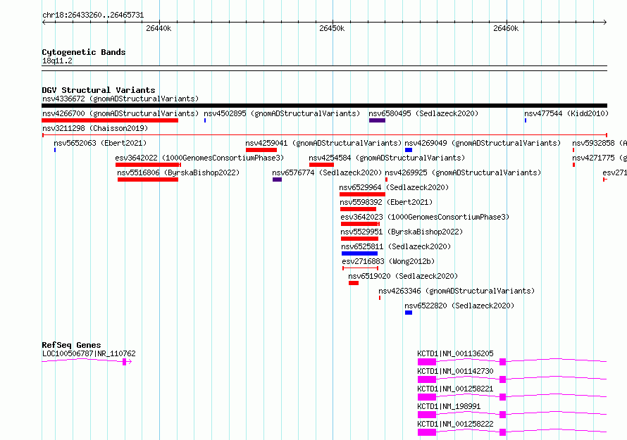Viewport: 627px width, 440px height.
Task: Open nsv5652063 Ebert2021 variant
Action: pyautogui.click(x=100, y=143)
